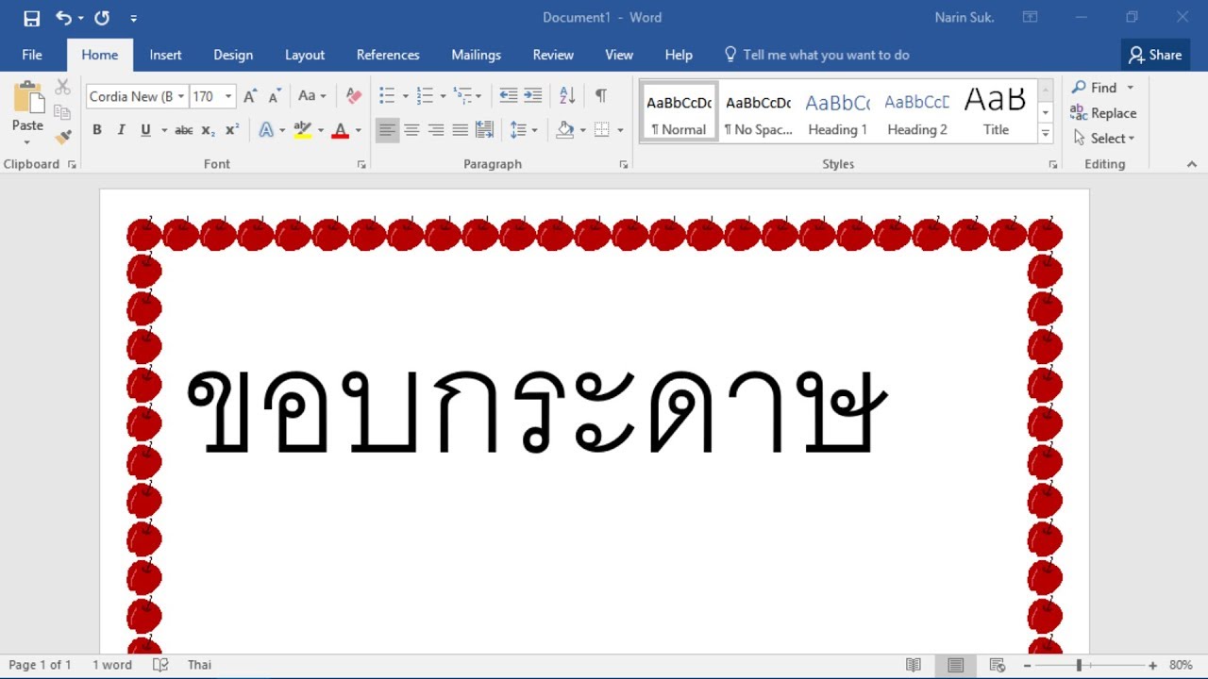
Task: Open the Cordia New font name dropdown
Action: coord(180,96)
